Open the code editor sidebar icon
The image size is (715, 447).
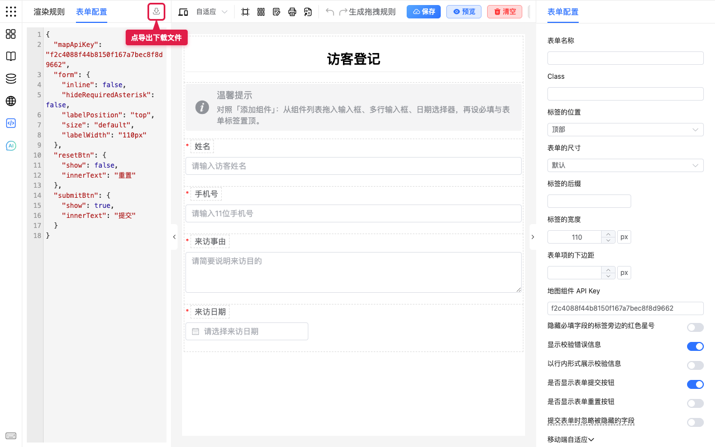pos(11,123)
